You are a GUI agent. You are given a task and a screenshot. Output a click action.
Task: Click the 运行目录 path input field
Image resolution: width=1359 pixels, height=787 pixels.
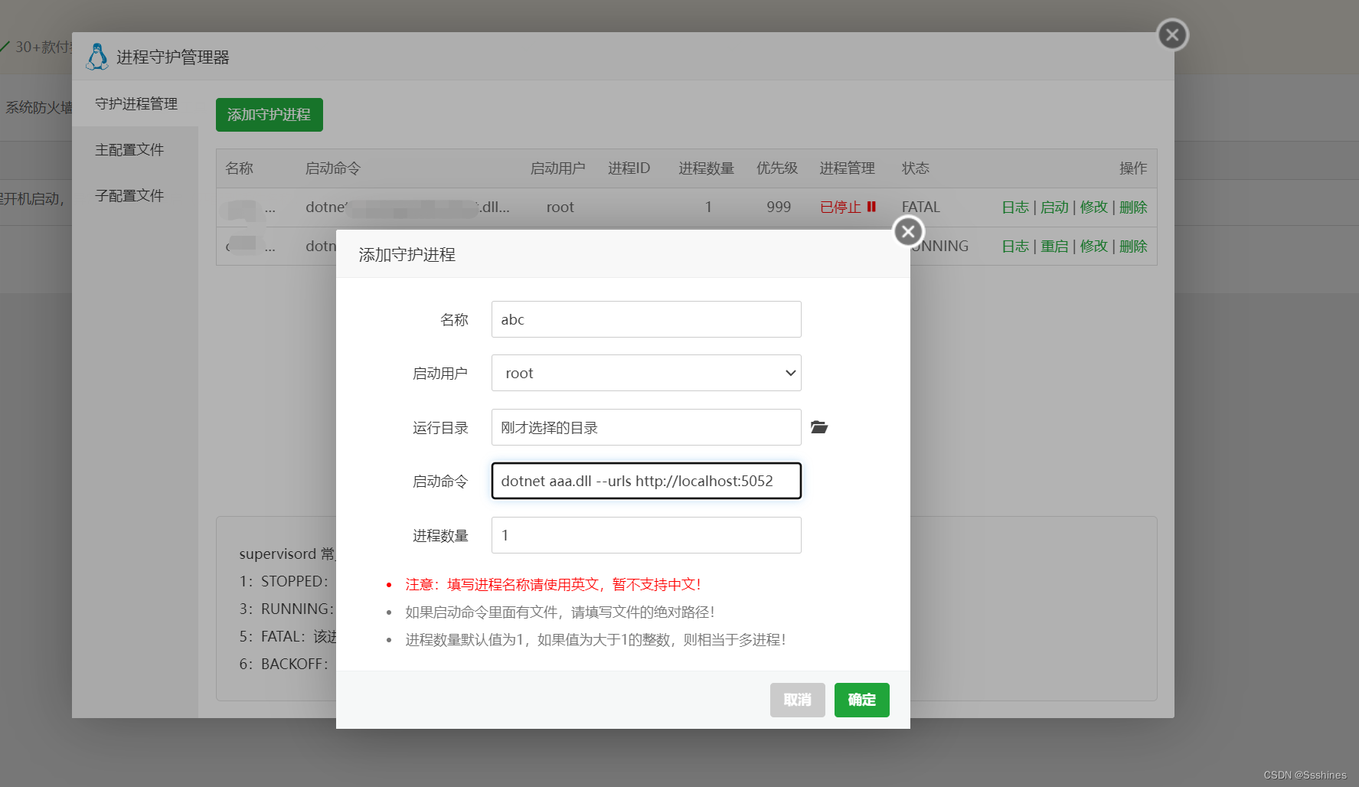(x=645, y=427)
